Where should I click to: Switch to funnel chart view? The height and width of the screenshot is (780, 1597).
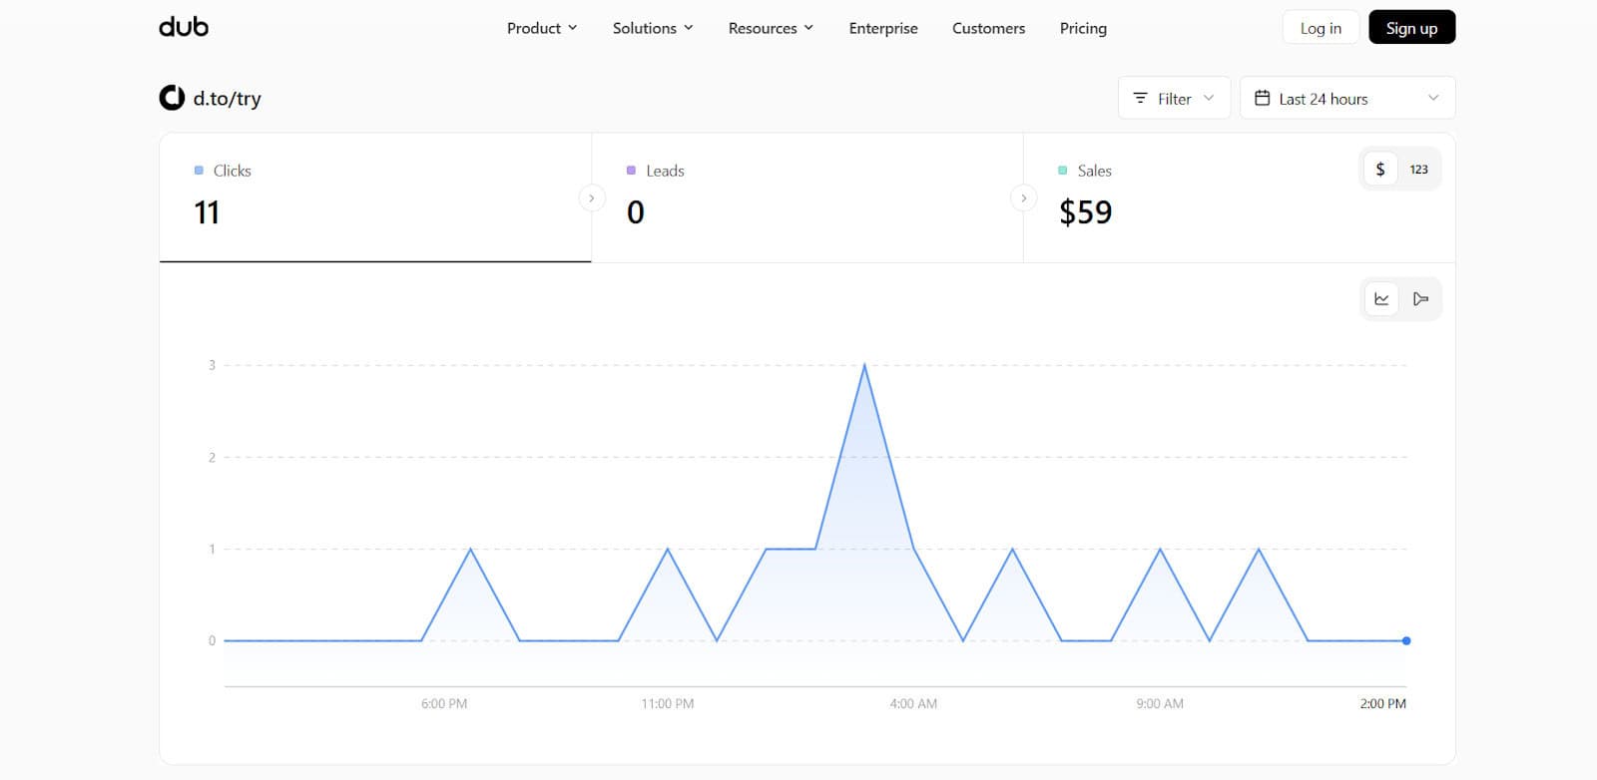(1420, 298)
